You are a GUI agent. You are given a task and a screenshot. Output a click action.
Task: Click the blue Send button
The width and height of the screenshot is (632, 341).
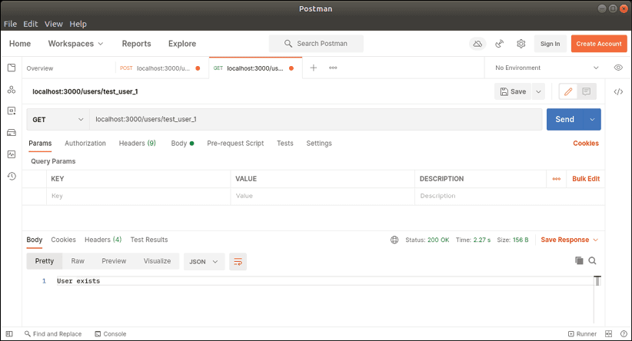point(564,120)
